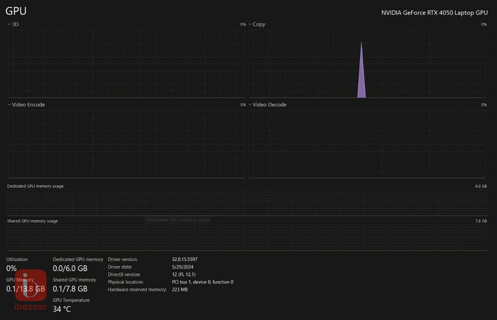Click the Shared GPU memory usage graph
Image resolution: width=497 pixels, height=320 pixels.
(247, 238)
